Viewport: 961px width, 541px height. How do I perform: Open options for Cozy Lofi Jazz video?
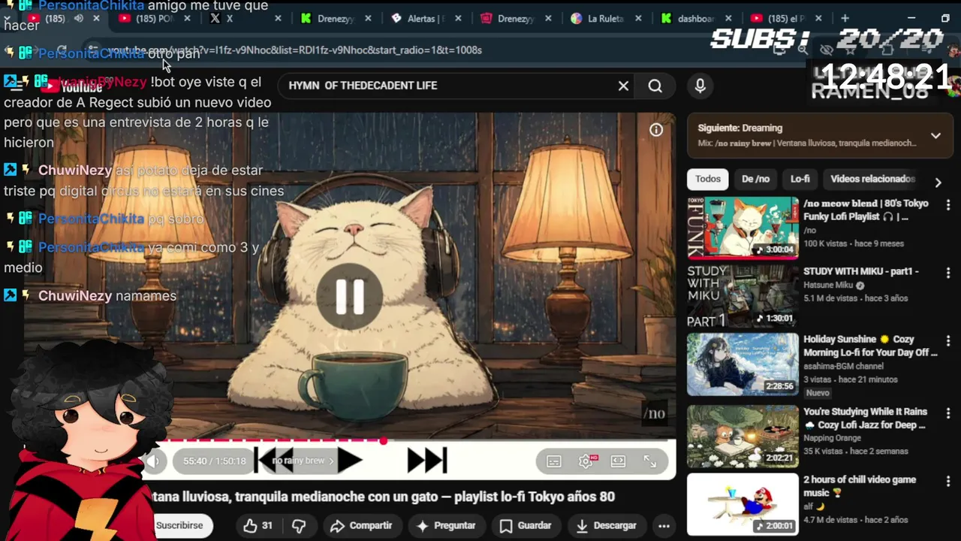coord(948,413)
